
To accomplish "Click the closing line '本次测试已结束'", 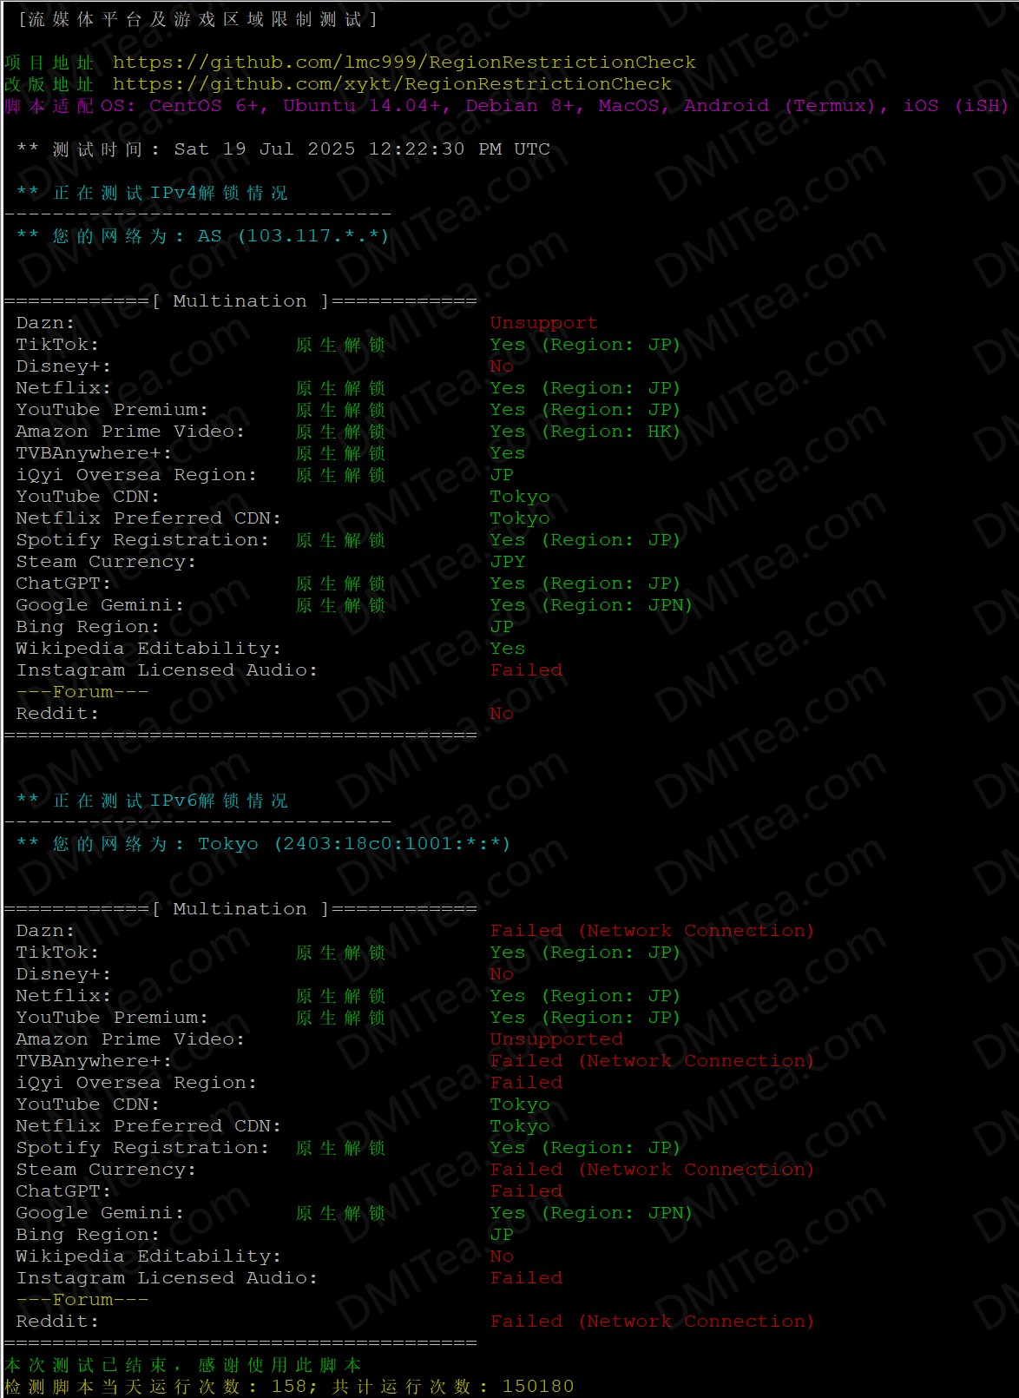I will click(x=182, y=1365).
